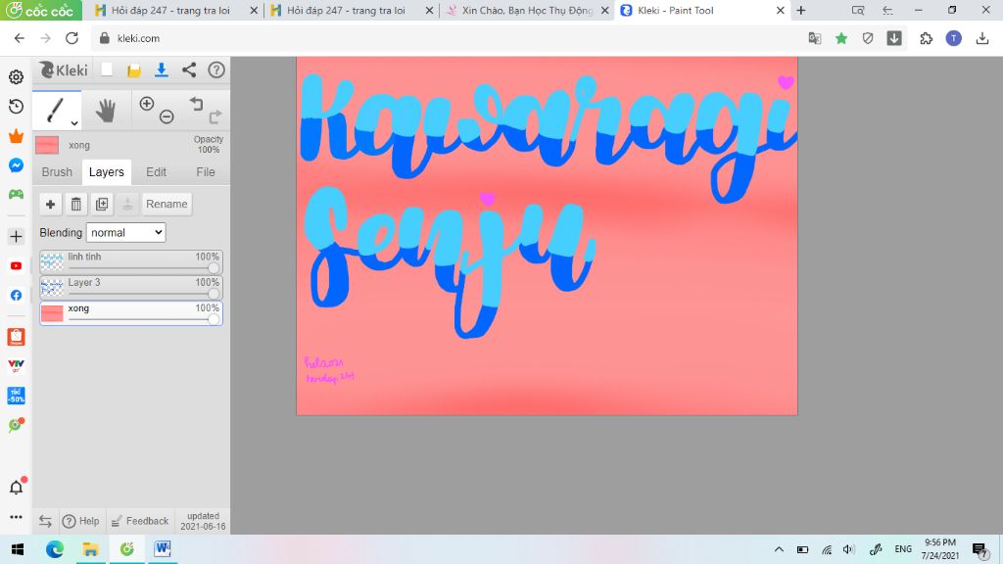Delete the selected layer
Viewport: 1003px width, 564px height.
[76, 204]
